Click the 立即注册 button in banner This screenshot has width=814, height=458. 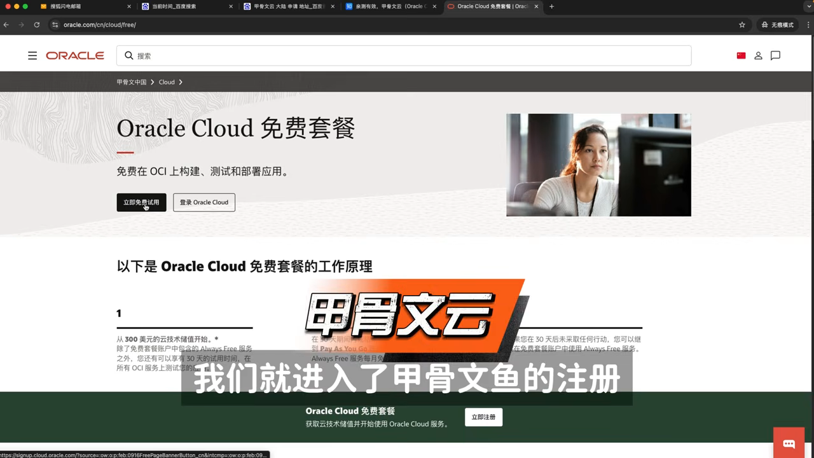483,417
